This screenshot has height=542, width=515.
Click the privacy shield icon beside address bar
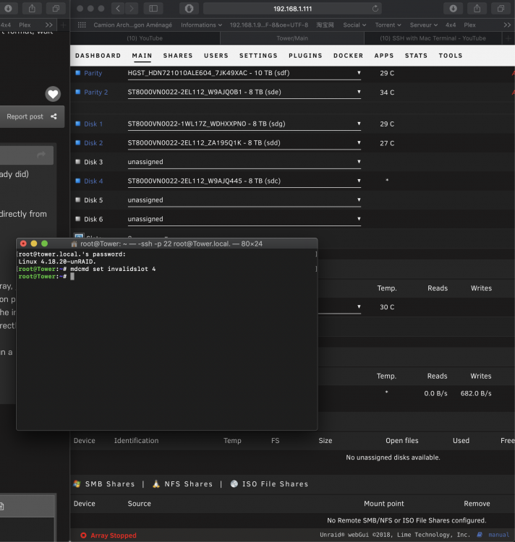[x=189, y=9]
